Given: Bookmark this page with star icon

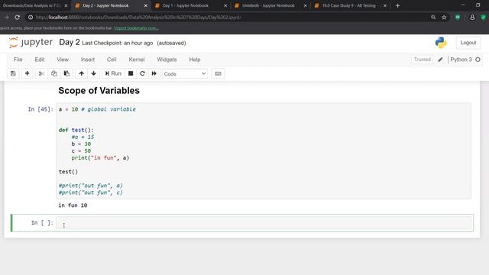Looking at the screenshot, I should coord(444,18).
